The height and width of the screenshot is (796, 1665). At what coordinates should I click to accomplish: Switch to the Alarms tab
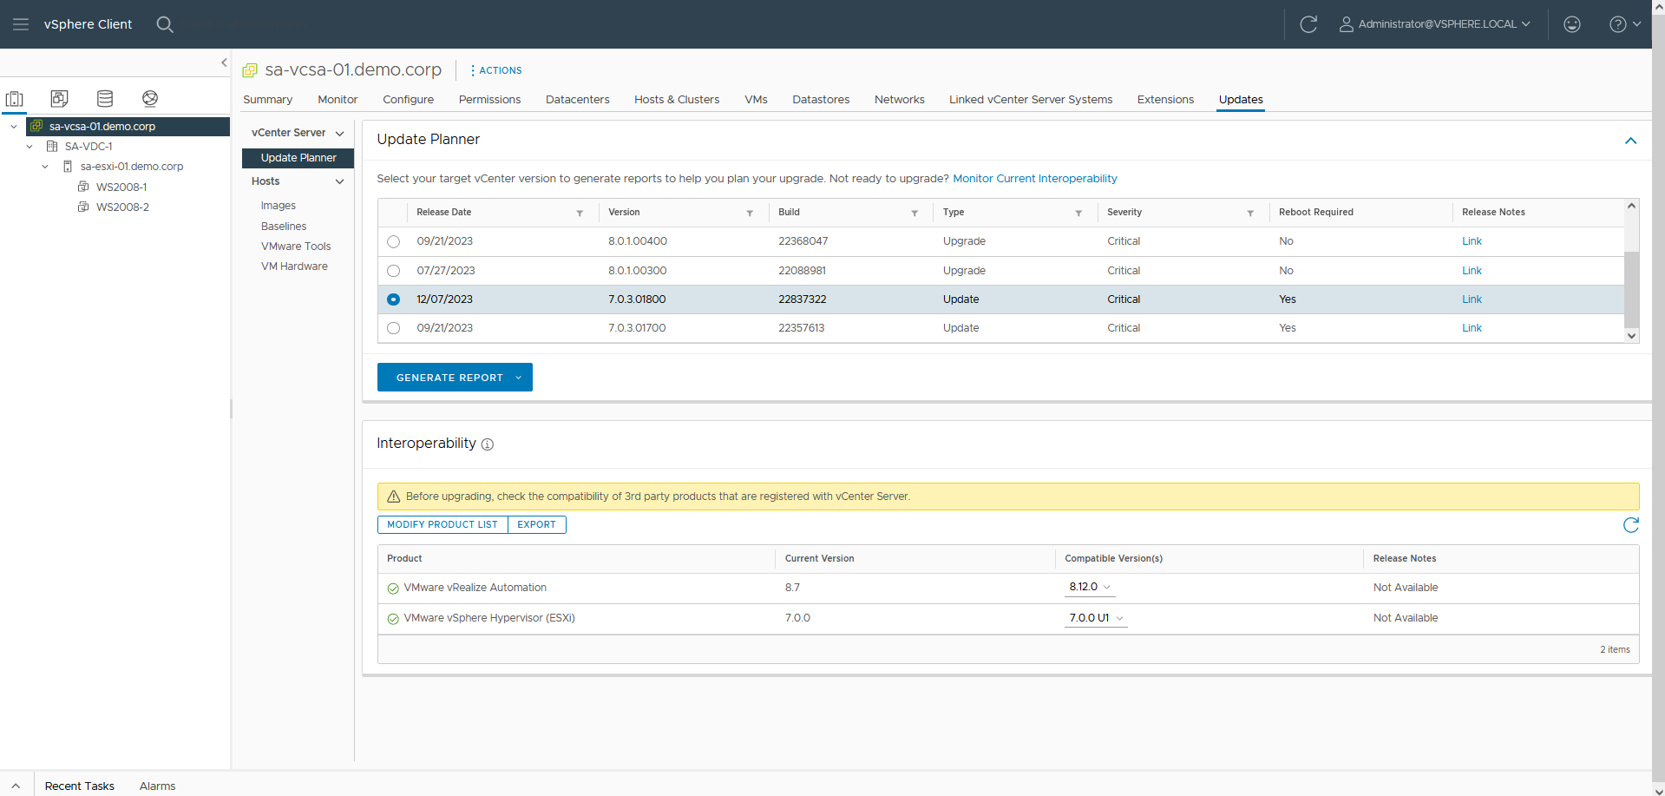pyautogui.click(x=157, y=786)
